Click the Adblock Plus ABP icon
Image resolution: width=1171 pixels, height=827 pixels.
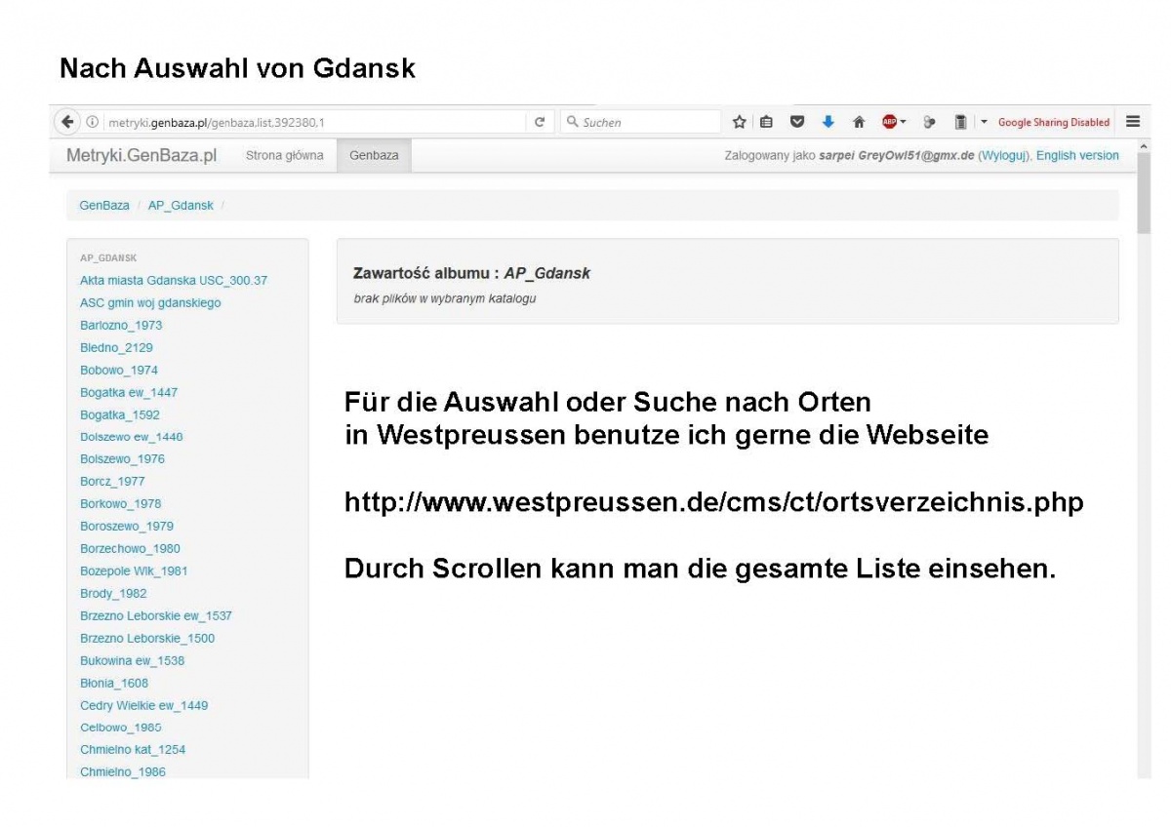click(x=889, y=122)
